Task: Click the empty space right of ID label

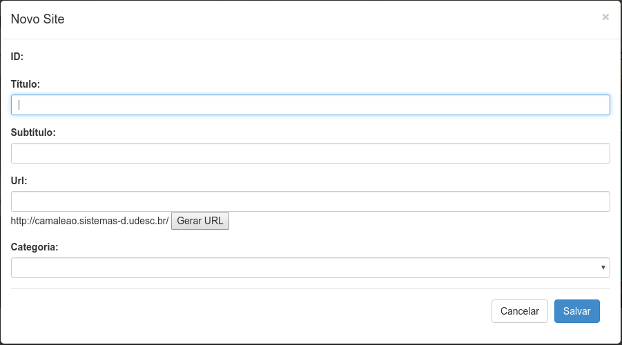Action: [276, 56]
